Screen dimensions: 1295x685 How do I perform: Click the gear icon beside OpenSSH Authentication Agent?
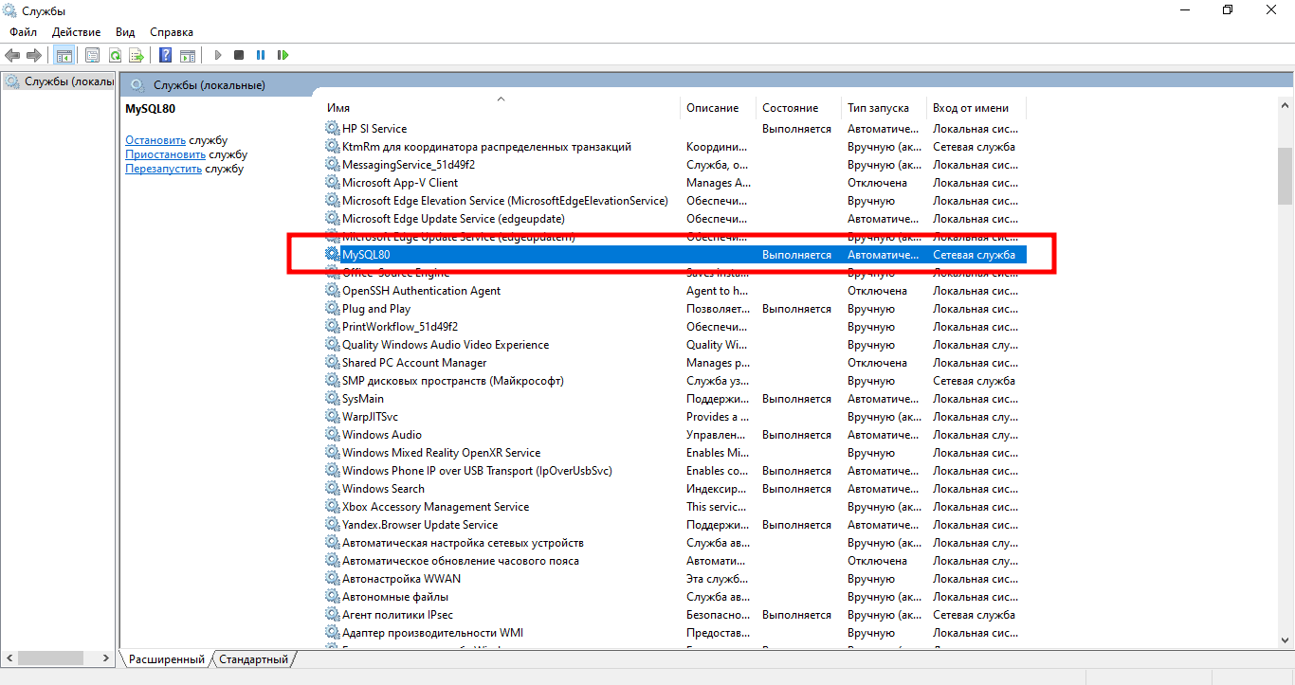[x=332, y=291]
